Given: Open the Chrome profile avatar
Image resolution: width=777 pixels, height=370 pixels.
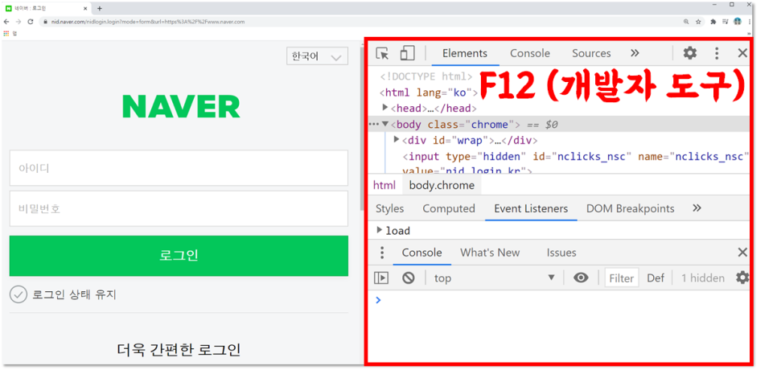Looking at the screenshot, I should point(738,22).
